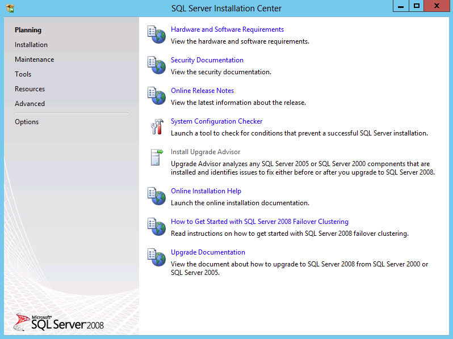Click the Hardware and Software Requirements globe icon
Image resolution: width=453 pixels, height=339 pixels.
(157, 35)
